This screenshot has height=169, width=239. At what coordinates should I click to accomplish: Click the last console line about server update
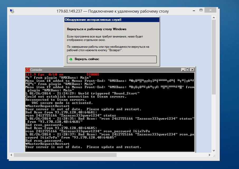83,147
